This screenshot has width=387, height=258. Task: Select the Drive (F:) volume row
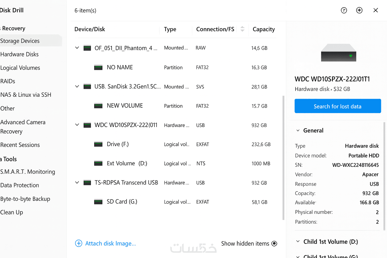(x=176, y=144)
